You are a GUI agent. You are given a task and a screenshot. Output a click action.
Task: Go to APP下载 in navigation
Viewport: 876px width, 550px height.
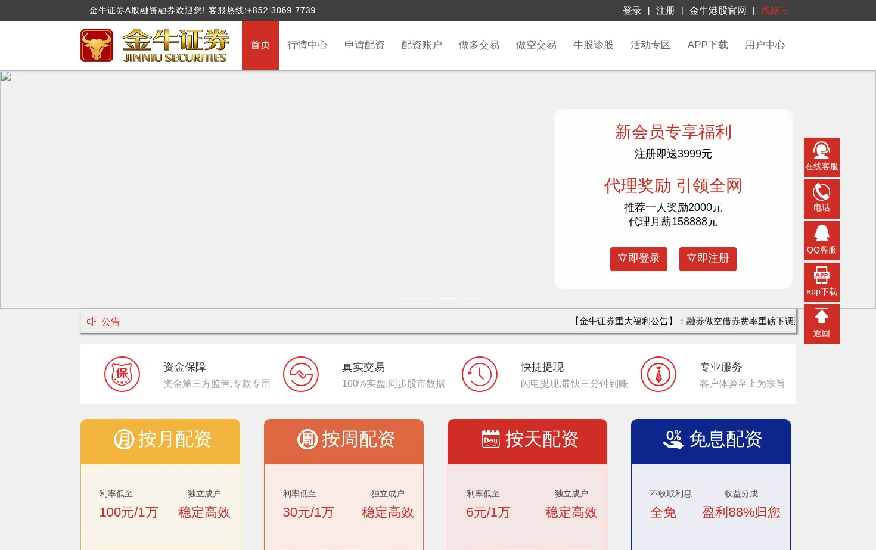click(708, 45)
